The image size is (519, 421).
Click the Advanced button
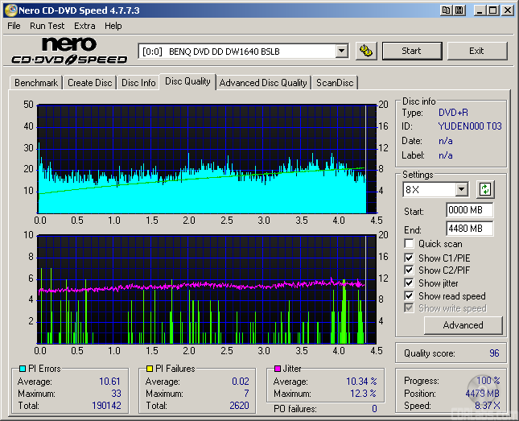pyautogui.click(x=463, y=325)
